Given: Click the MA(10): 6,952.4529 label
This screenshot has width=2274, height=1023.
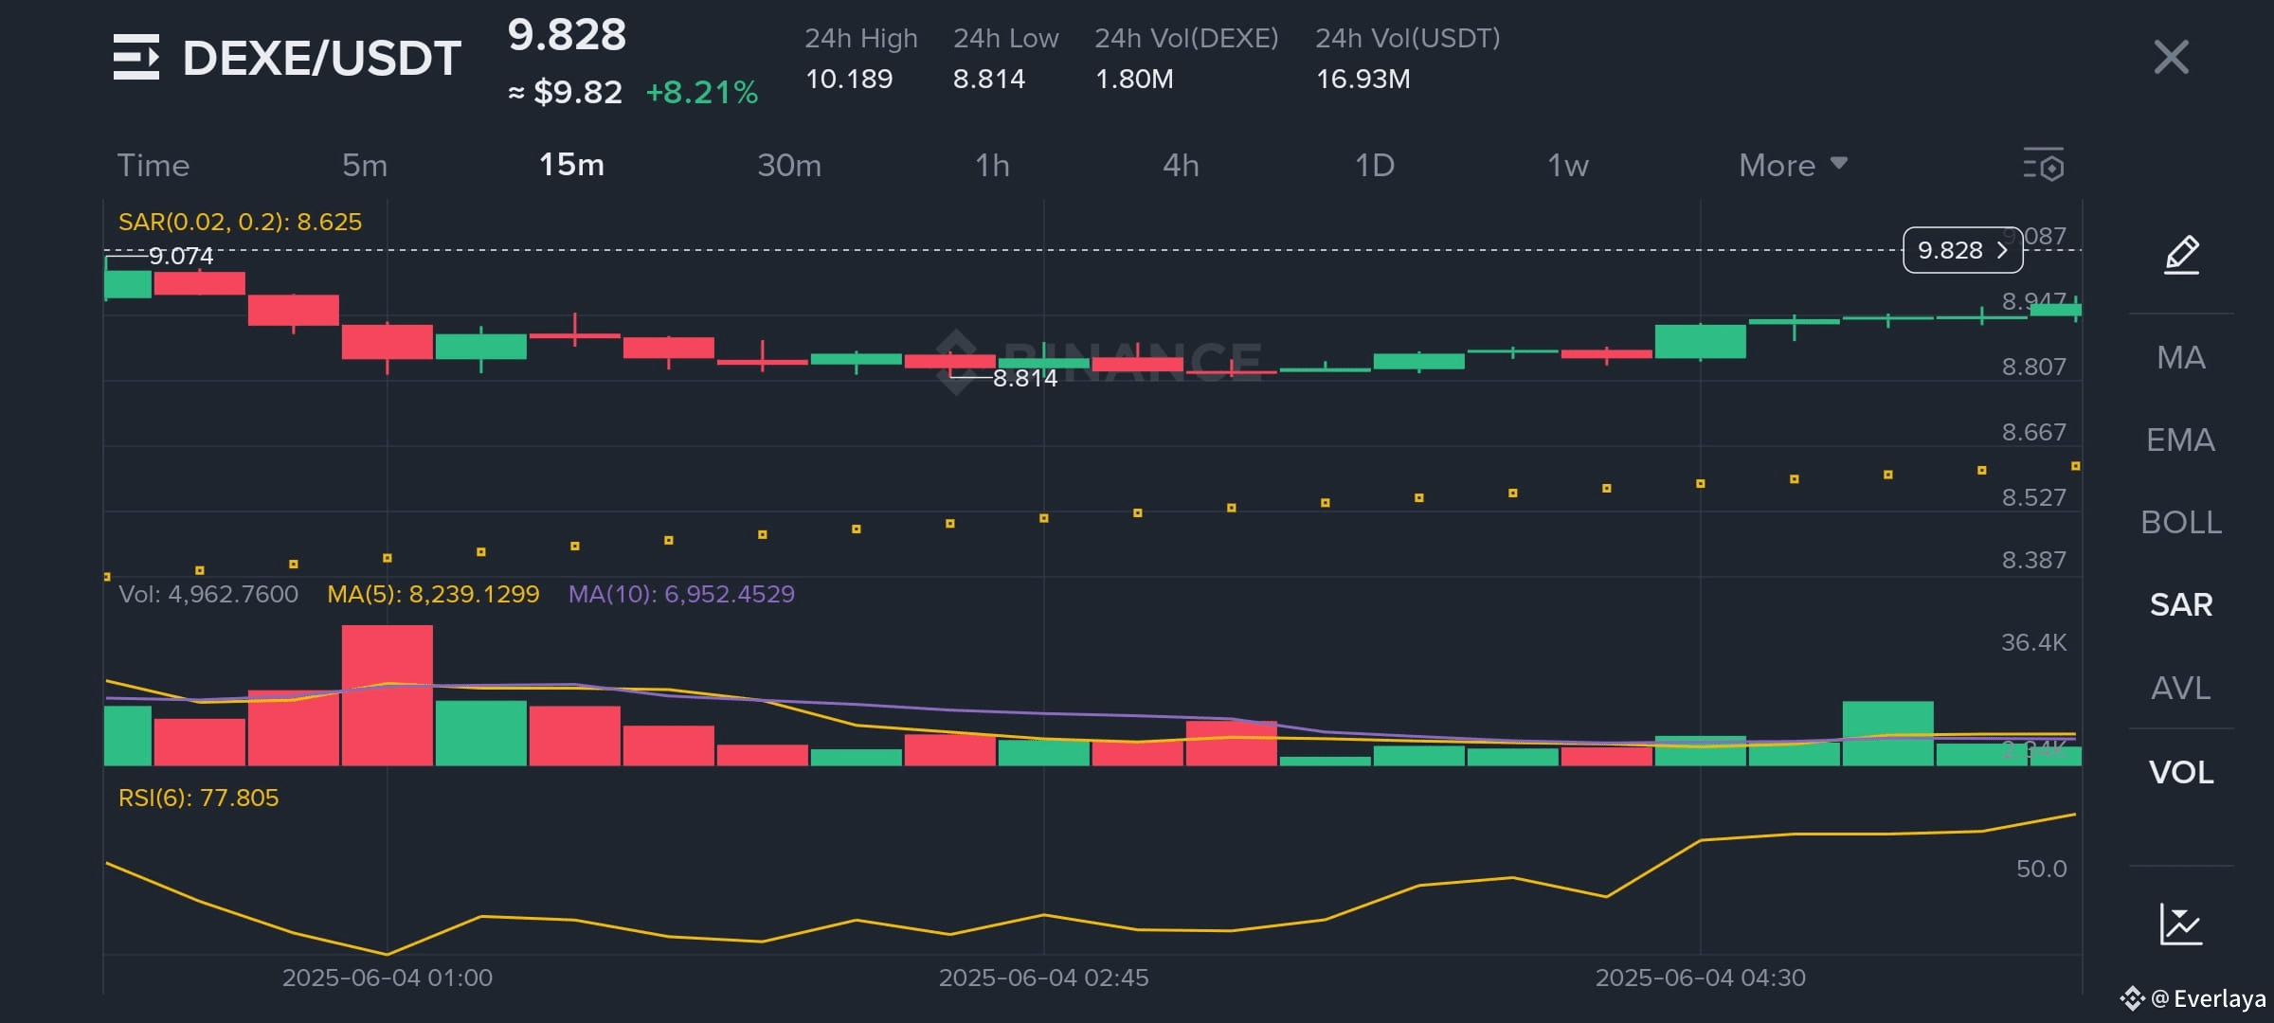Looking at the screenshot, I should [x=681, y=594].
